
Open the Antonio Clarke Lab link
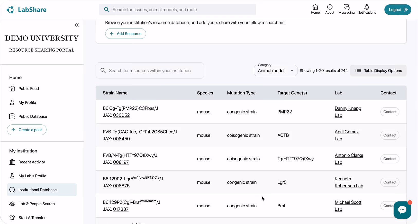pyautogui.click(x=349, y=159)
